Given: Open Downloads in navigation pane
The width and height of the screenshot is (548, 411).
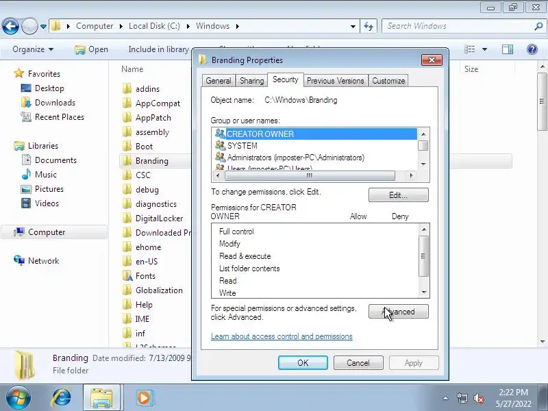Looking at the screenshot, I should click(48, 102).
